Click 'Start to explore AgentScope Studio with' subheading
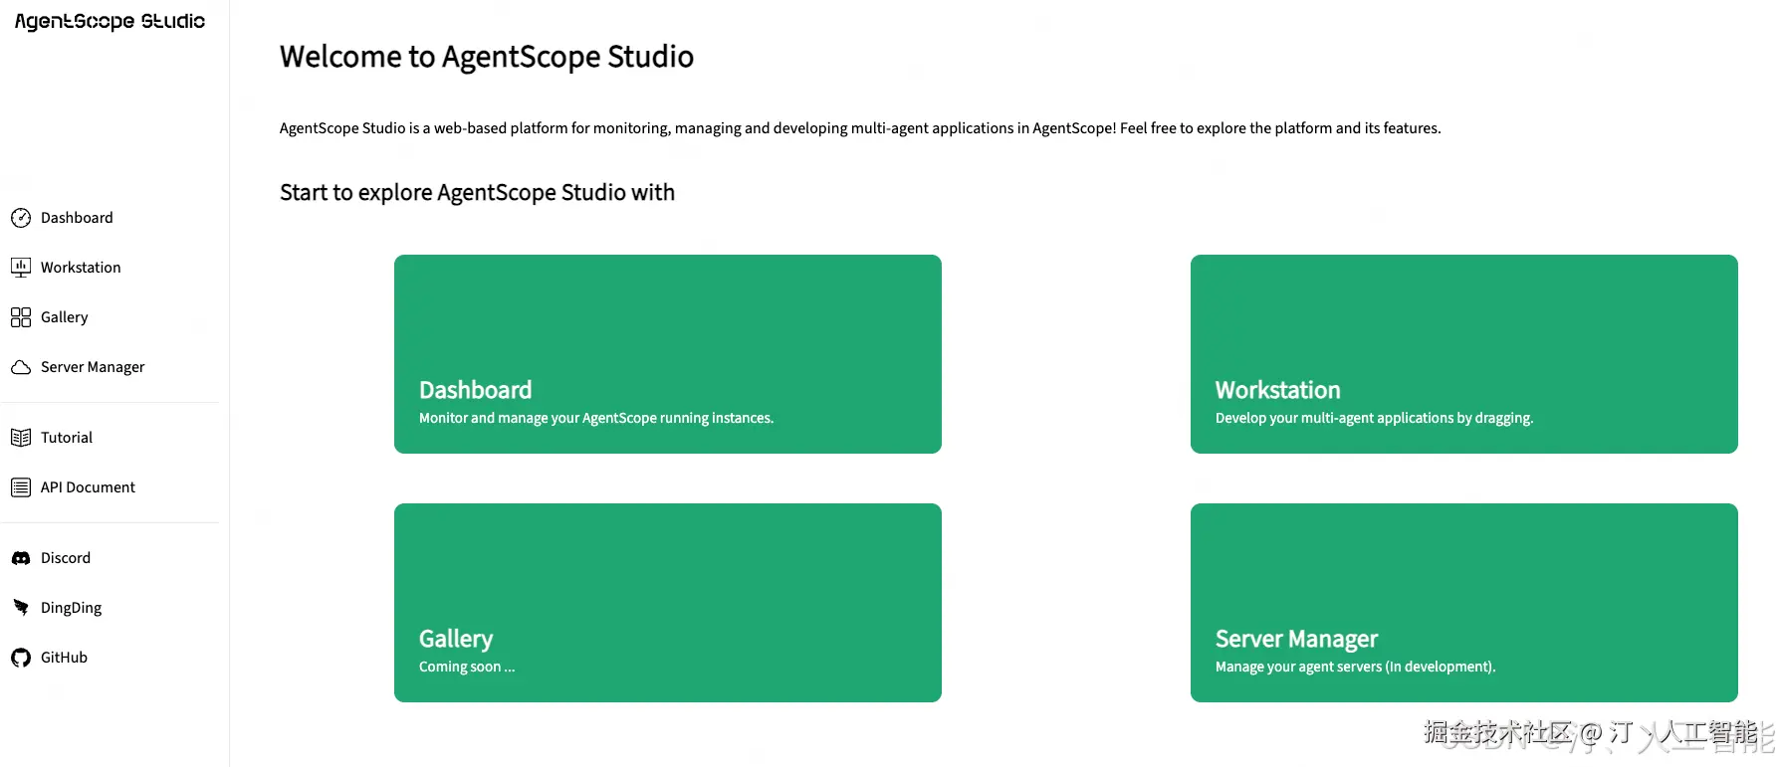This screenshot has width=1779, height=767. click(477, 192)
